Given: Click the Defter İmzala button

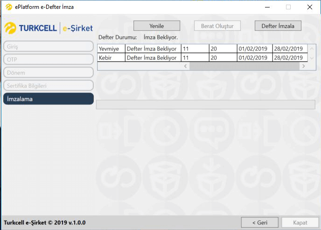Looking at the screenshot, I should (278, 26).
